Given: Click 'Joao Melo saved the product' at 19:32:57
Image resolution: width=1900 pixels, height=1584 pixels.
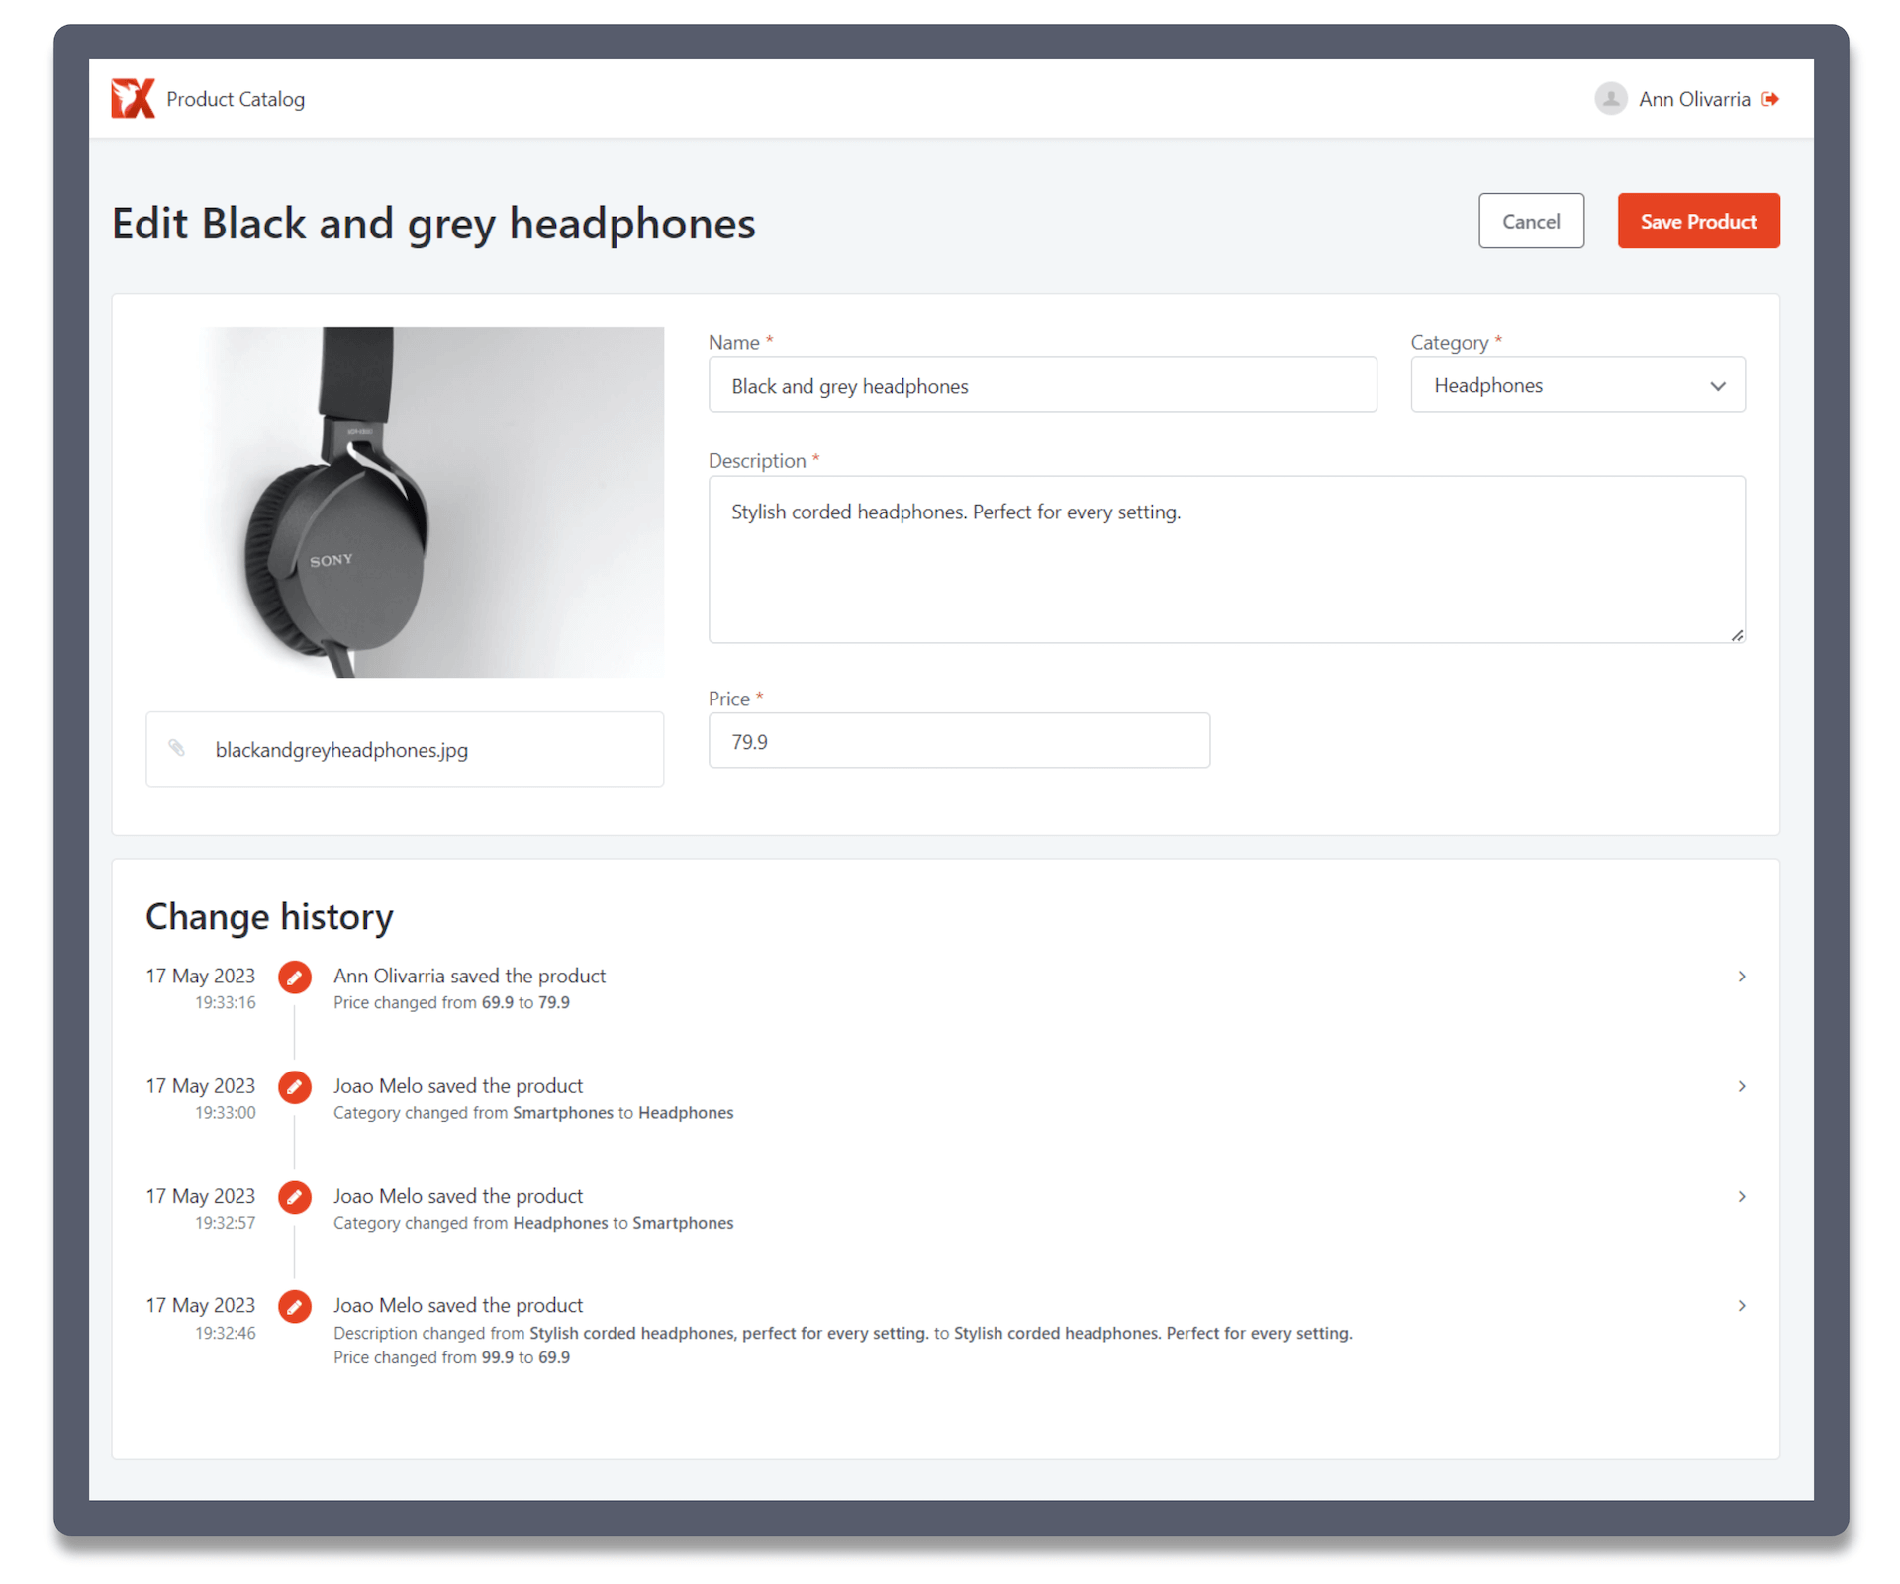Looking at the screenshot, I should click(x=458, y=1195).
